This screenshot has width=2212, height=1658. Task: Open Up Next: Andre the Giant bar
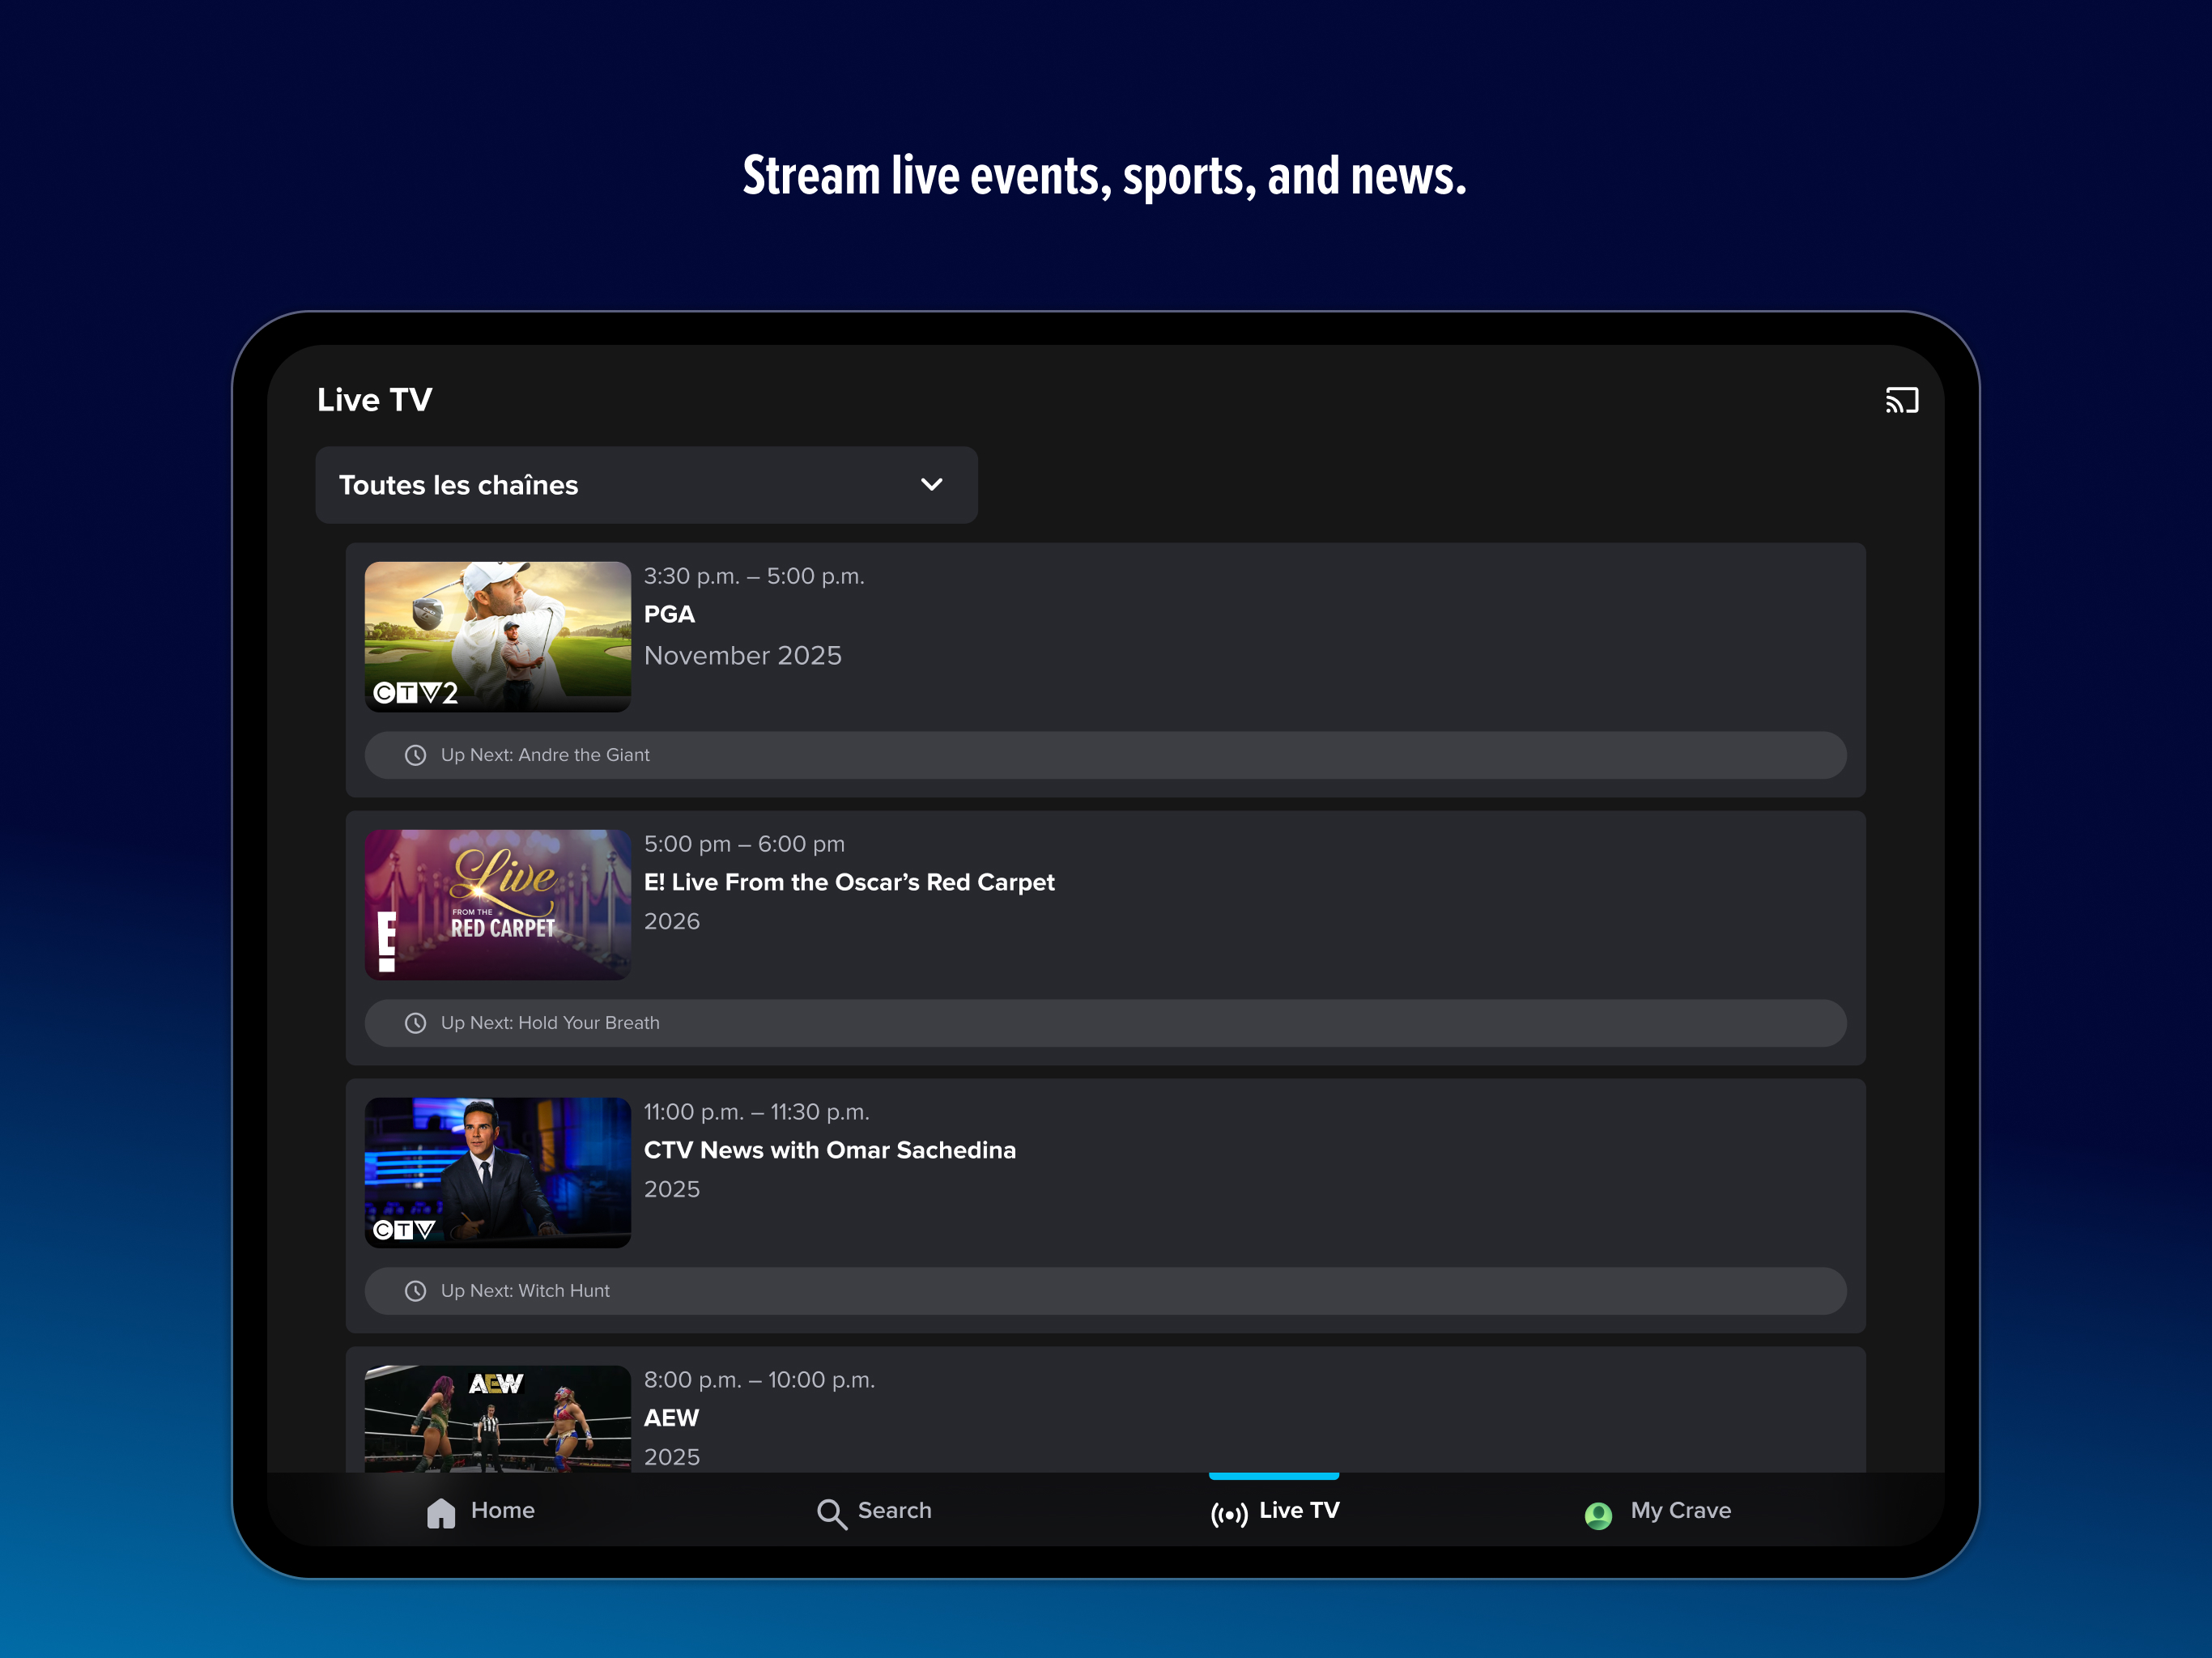[x=1105, y=755]
